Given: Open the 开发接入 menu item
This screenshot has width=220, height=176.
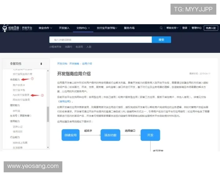Looking at the screenshot, I should pos(64,28).
